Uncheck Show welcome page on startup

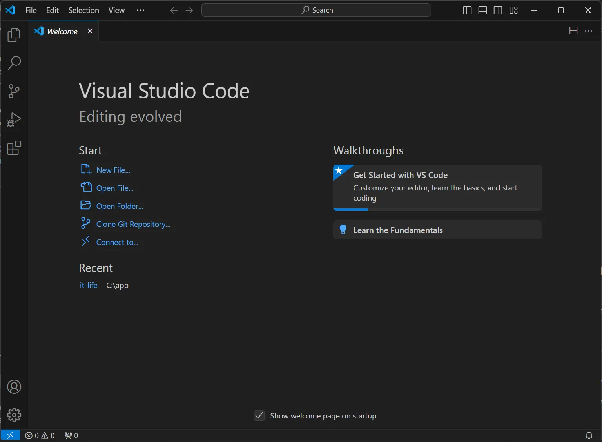pos(259,415)
